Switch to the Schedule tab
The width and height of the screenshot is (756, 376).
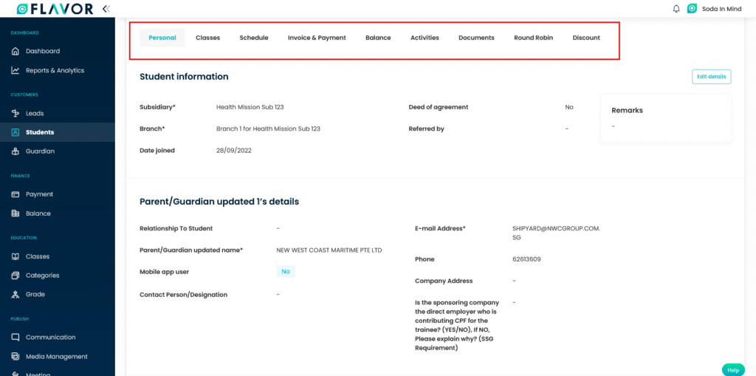[x=254, y=38]
